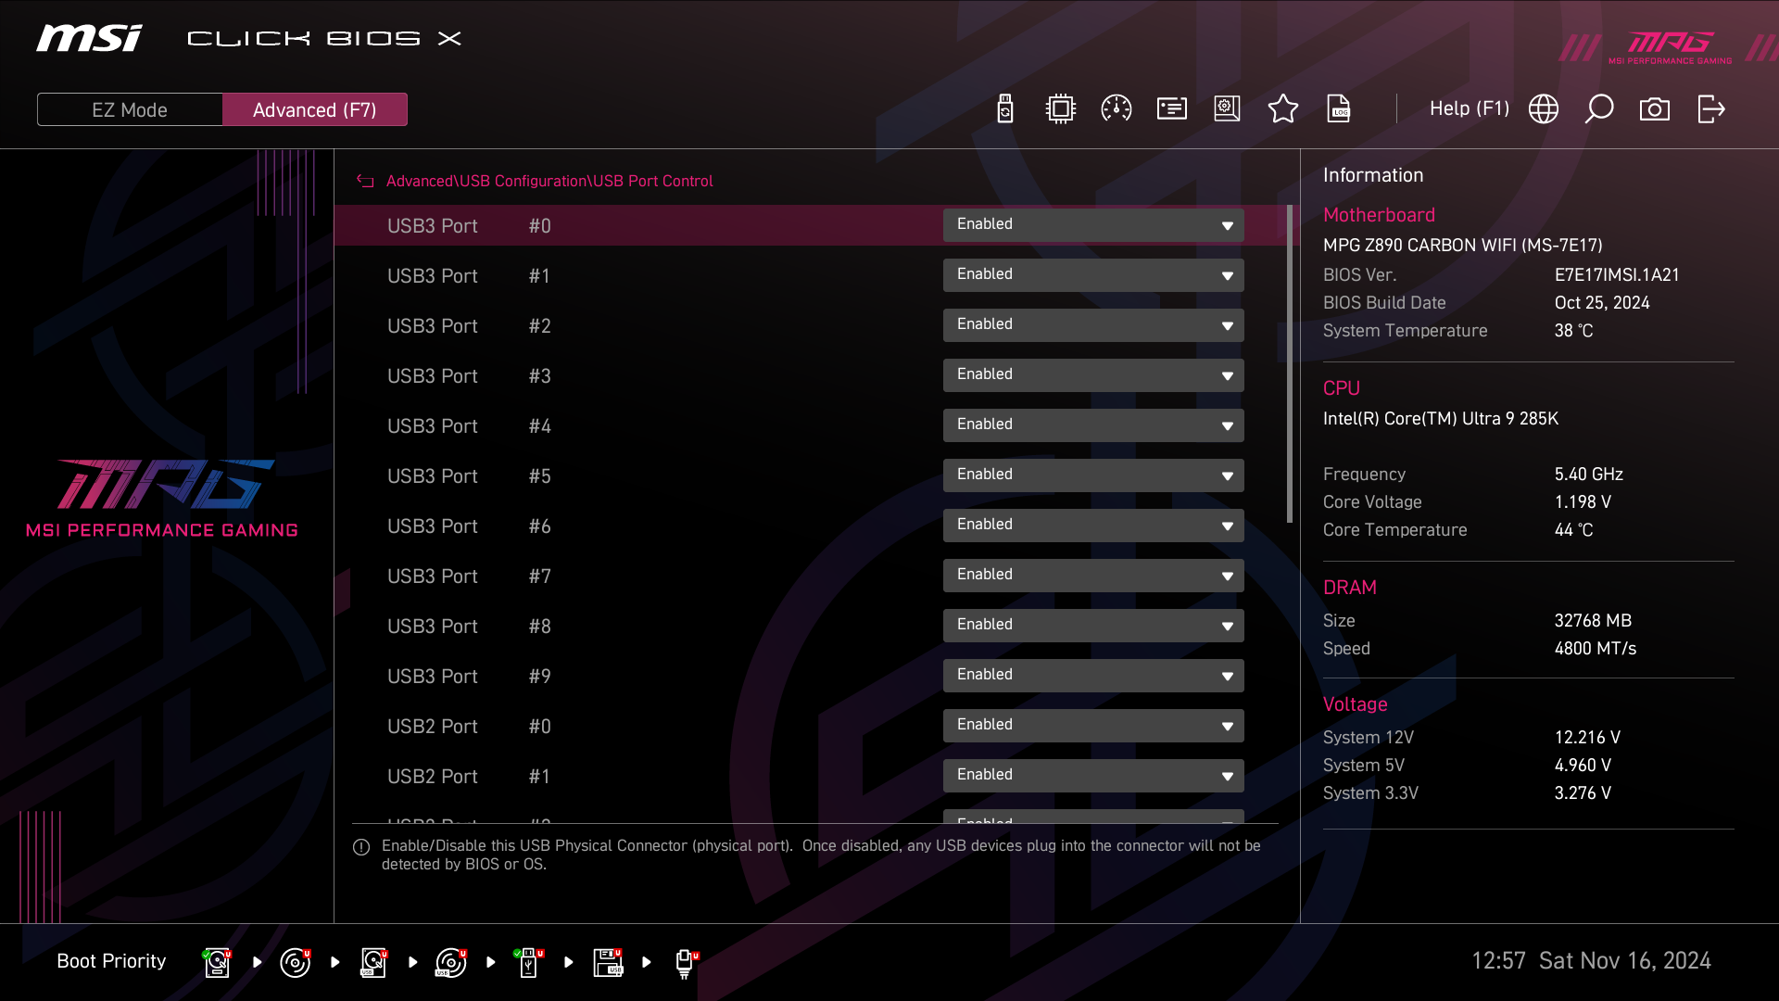The image size is (1779, 1001).
Task: Click the 32768 MB DRAM size value
Action: (x=1593, y=621)
